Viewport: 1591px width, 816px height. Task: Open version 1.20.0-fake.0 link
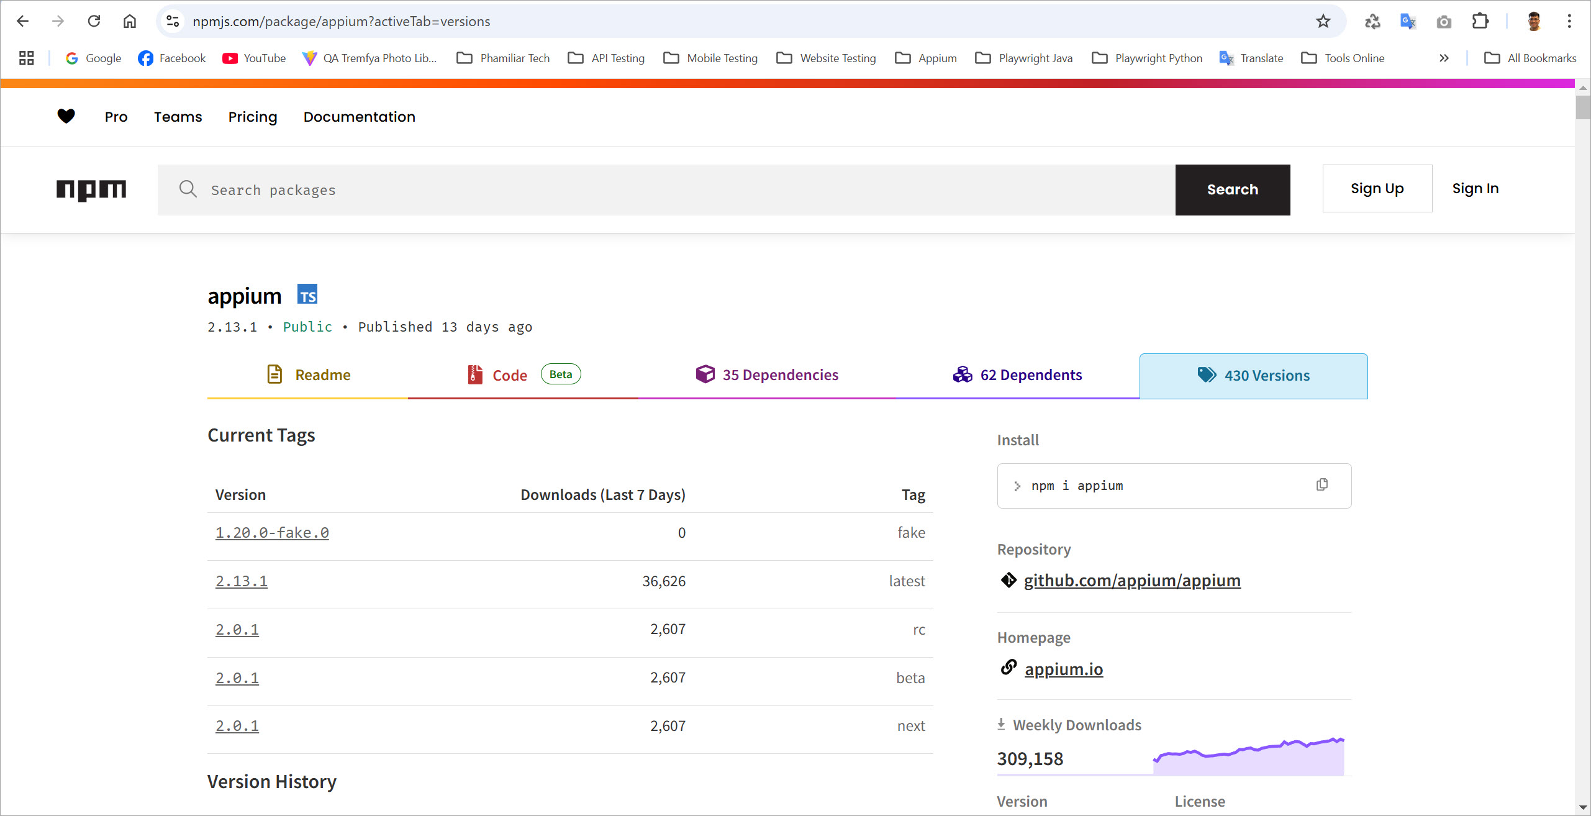coord(272,533)
